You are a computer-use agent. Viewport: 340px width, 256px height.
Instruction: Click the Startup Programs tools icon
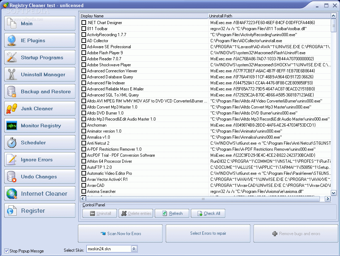pyautogui.click(x=11, y=57)
